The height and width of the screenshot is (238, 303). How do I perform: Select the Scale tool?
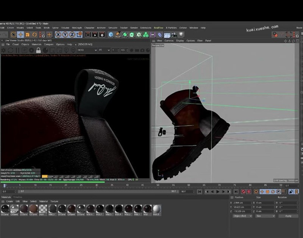point(28,35)
